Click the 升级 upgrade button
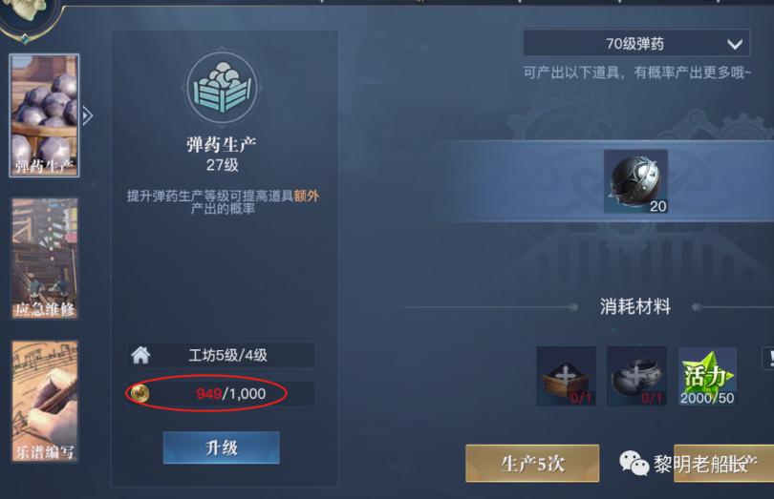The width and height of the screenshot is (774, 499). pyautogui.click(x=221, y=447)
